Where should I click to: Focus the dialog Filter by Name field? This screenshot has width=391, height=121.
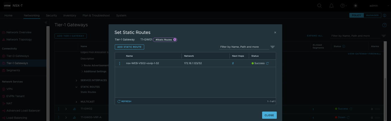244,47
